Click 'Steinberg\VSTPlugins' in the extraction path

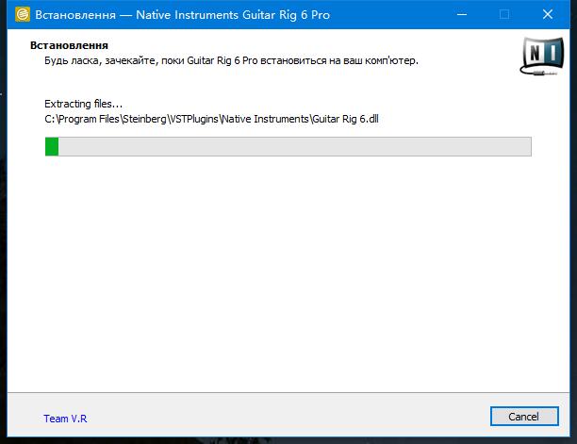point(171,119)
